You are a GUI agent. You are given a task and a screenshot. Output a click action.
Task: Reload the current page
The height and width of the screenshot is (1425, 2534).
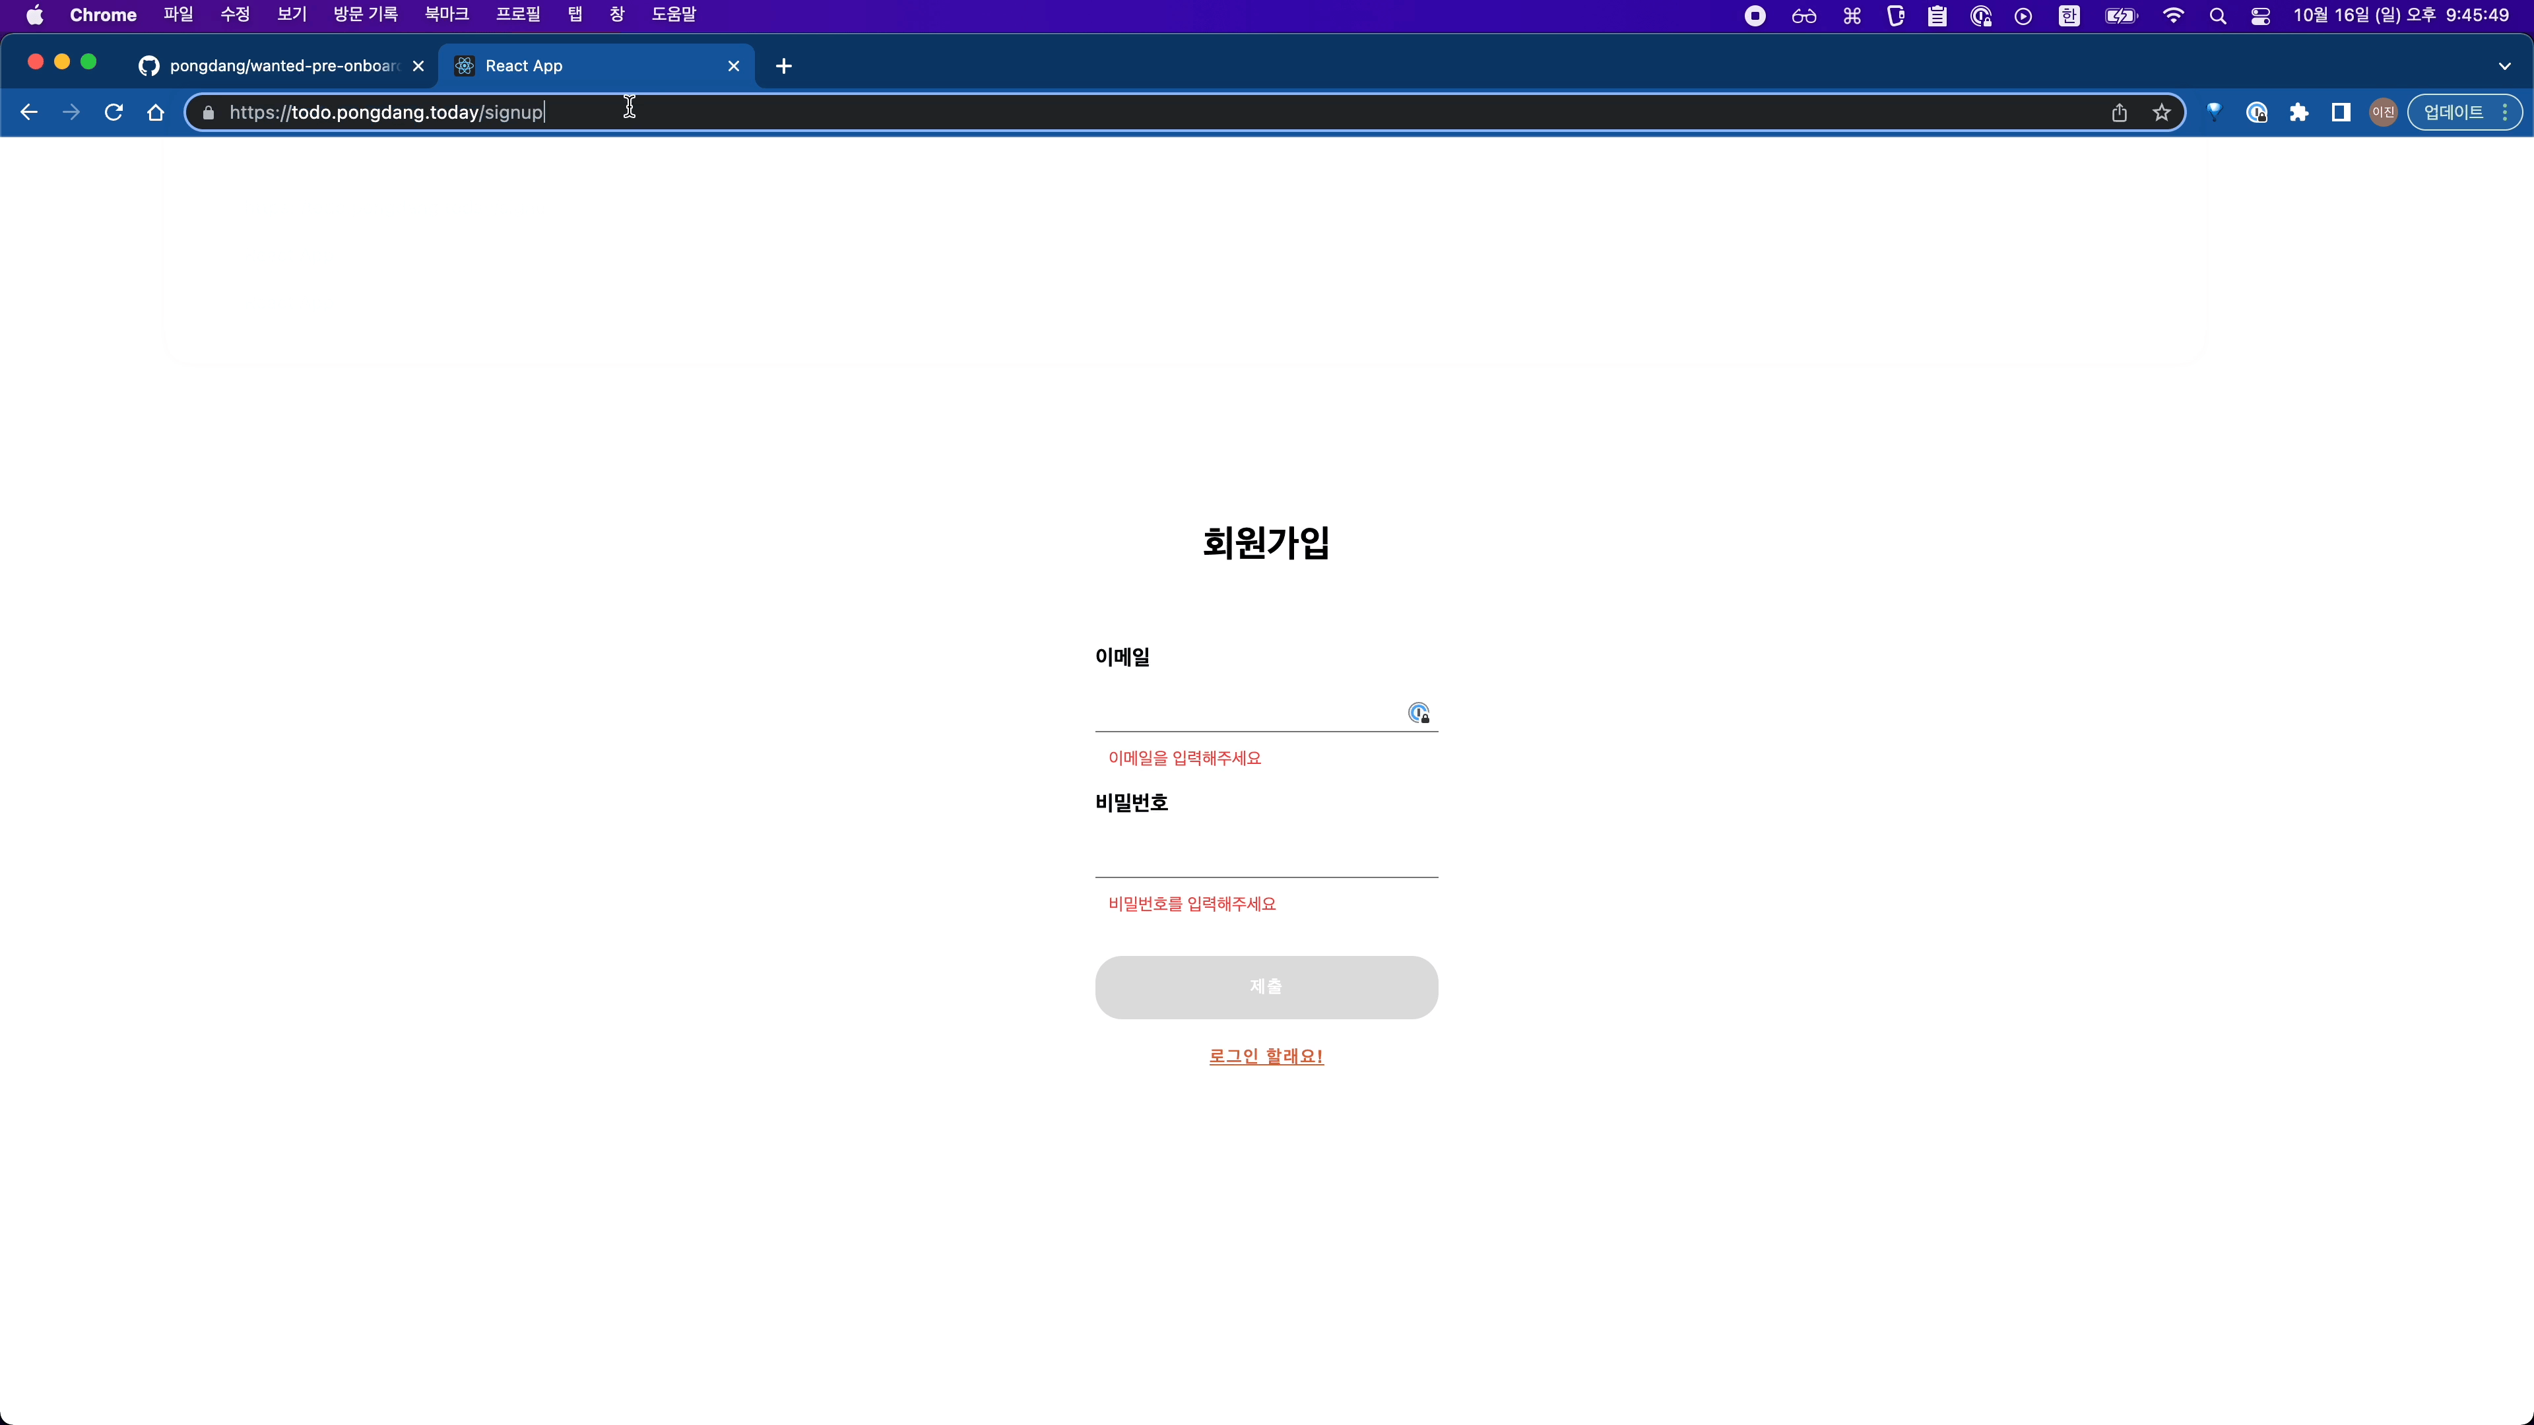pyautogui.click(x=114, y=112)
